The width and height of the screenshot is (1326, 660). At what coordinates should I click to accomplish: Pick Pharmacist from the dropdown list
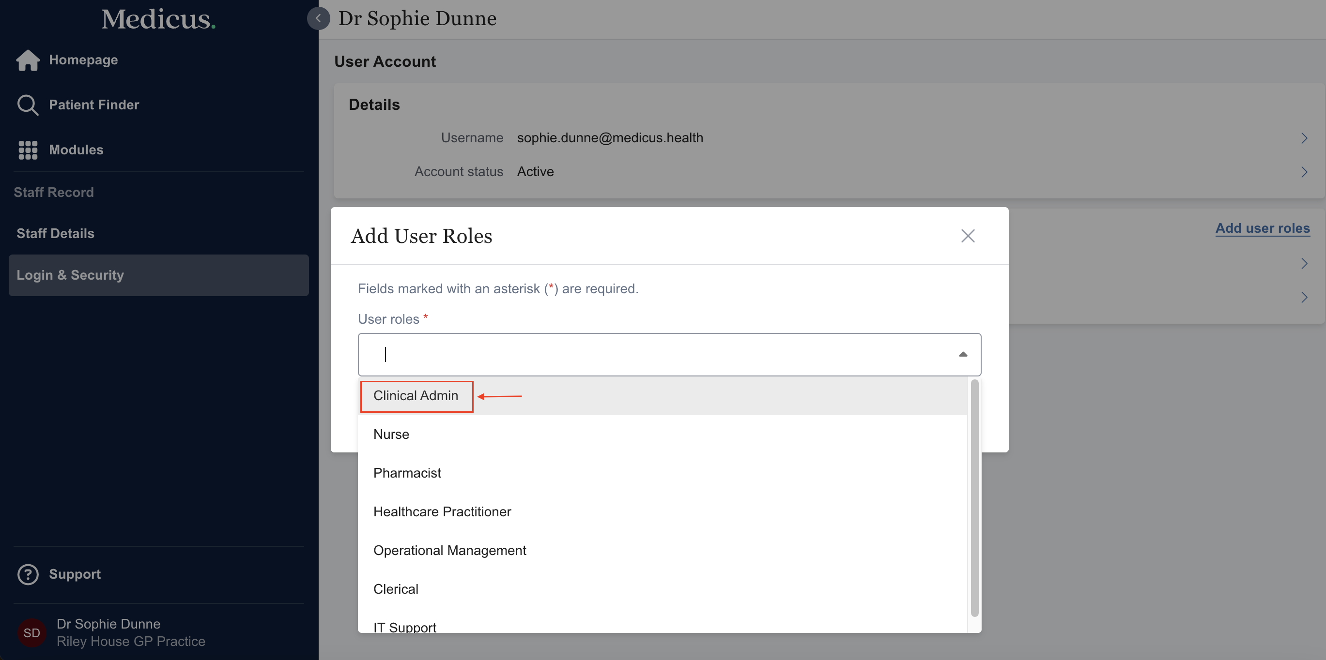(x=407, y=473)
